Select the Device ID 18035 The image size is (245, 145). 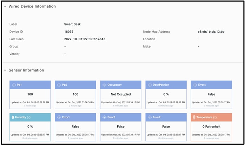click(69, 32)
